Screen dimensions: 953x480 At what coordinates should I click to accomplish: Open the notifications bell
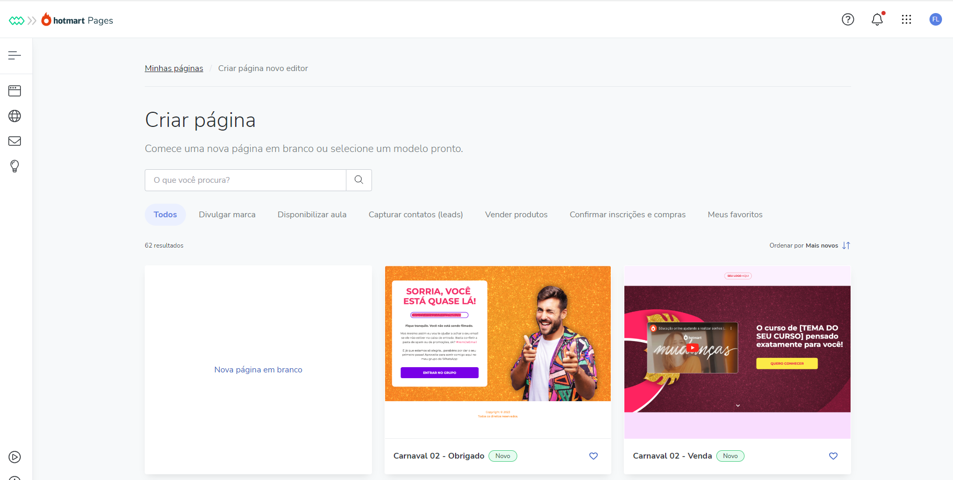click(x=877, y=19)
